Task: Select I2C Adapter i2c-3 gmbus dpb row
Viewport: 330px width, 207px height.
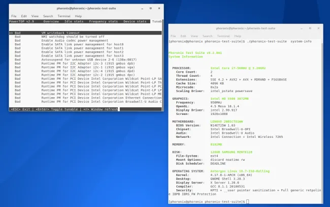Action: pyautogui.click(x=85, y=64)
